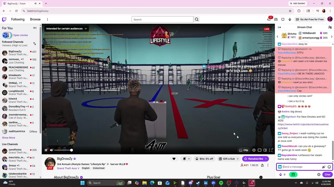334x187 pixels.
Task: Open chat settings gear
Action: point(319,175)
